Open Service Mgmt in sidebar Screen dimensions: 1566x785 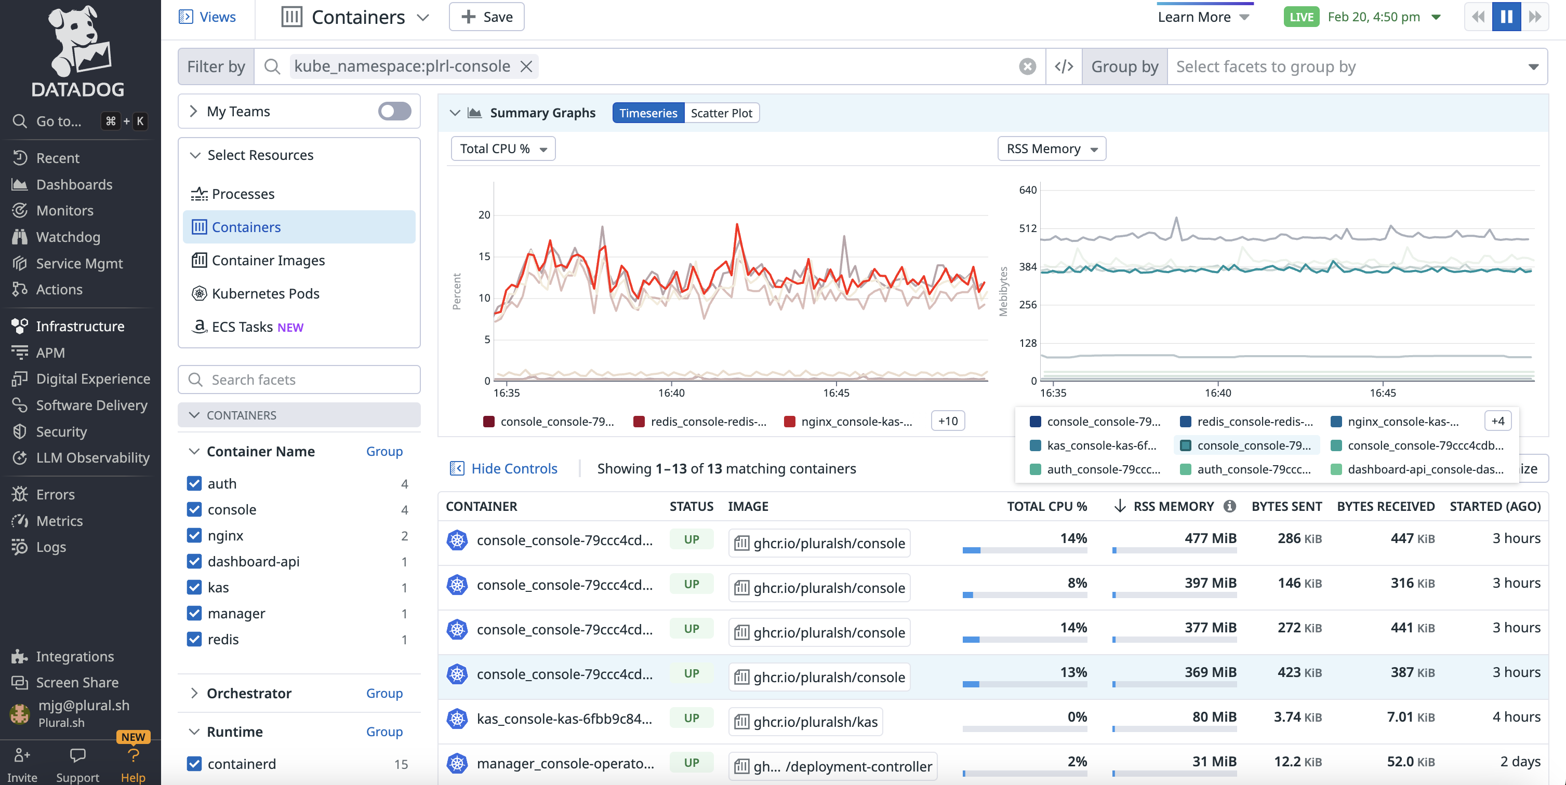(79, 263)
